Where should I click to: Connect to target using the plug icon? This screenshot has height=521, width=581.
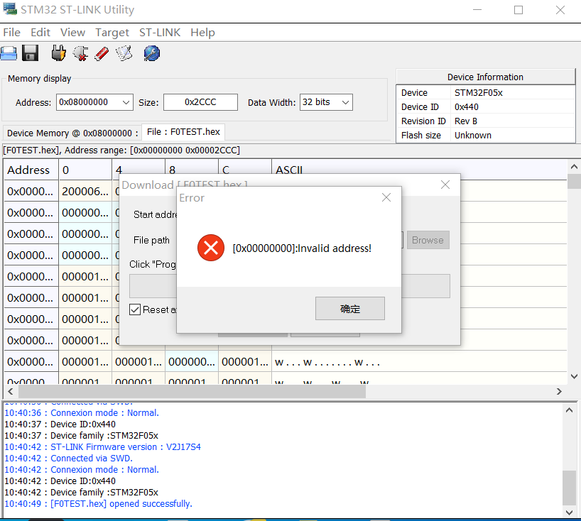click(58, 53)
